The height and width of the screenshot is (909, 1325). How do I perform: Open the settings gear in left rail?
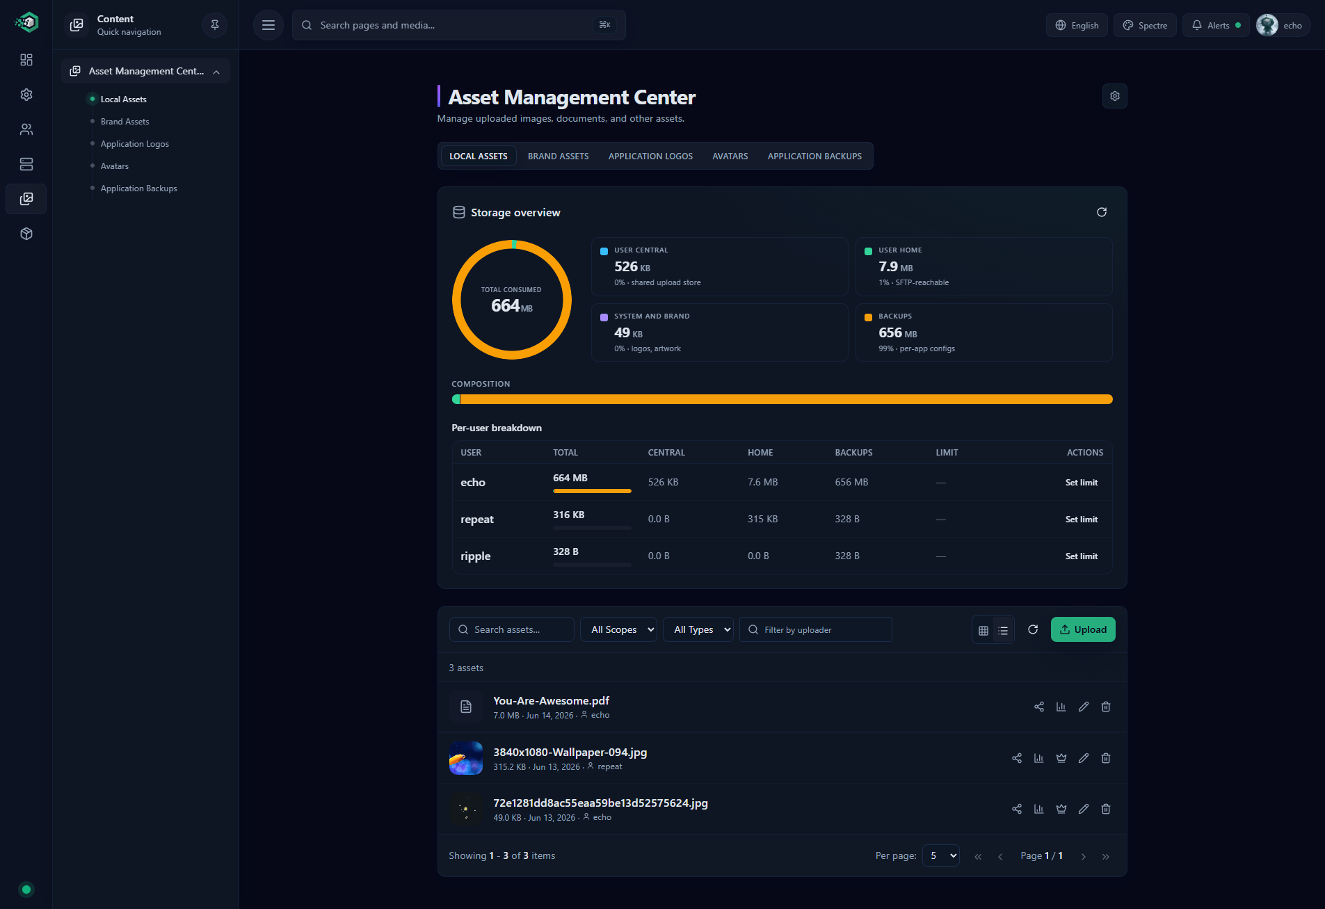click(x=26, y=95)
